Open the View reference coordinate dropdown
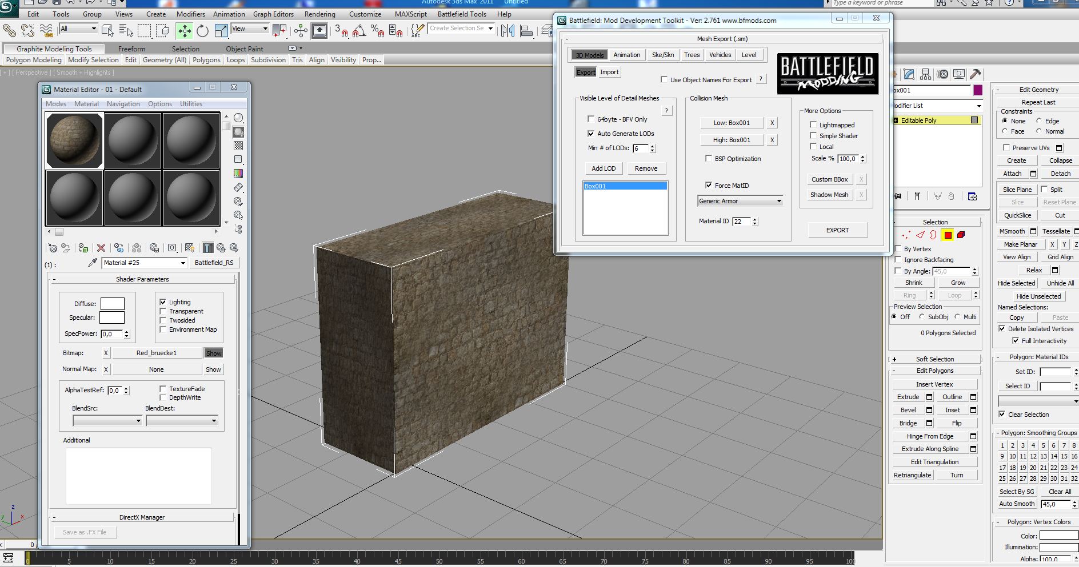 (250, 29)
